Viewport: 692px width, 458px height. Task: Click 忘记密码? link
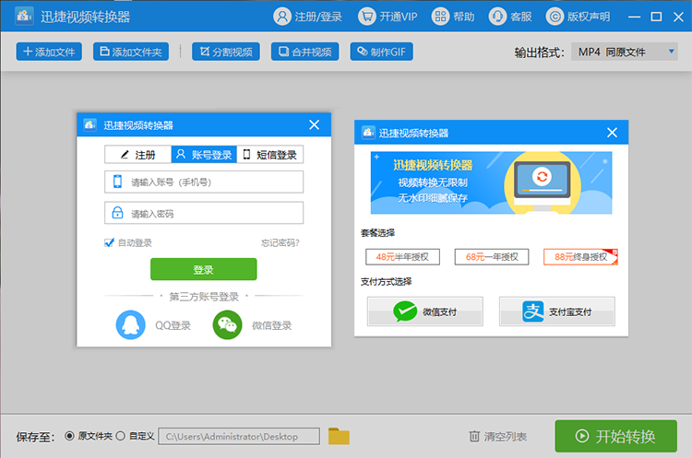pyautogui.click(x=280, y=243)
